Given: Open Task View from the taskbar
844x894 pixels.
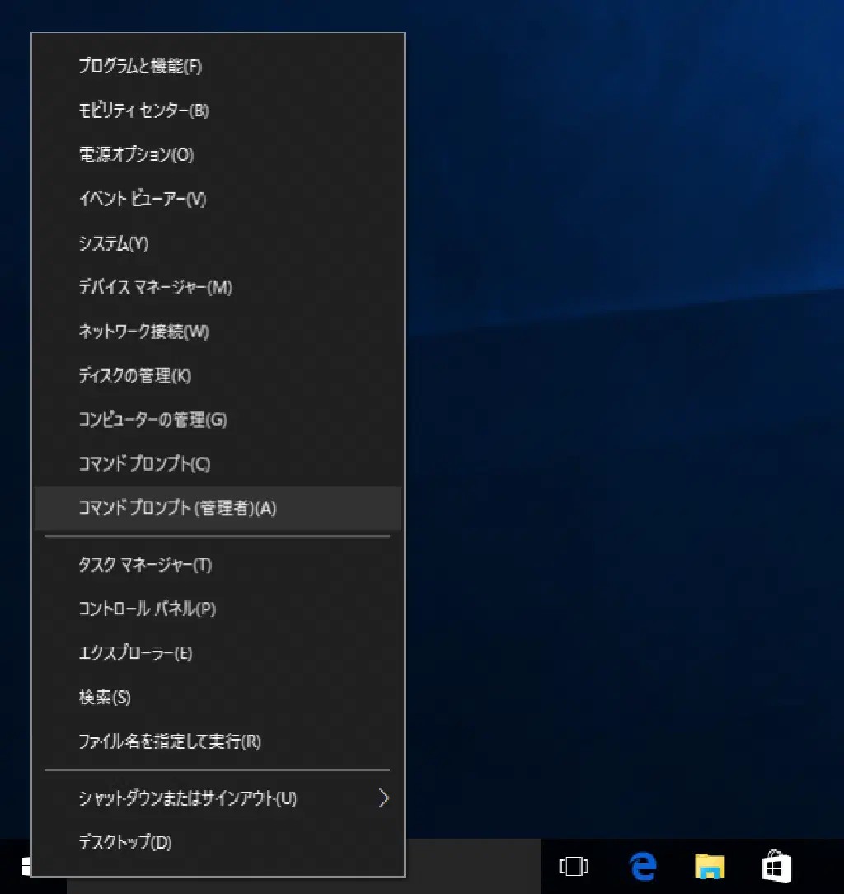Looking at the screenshot, I should click(573, 867).
